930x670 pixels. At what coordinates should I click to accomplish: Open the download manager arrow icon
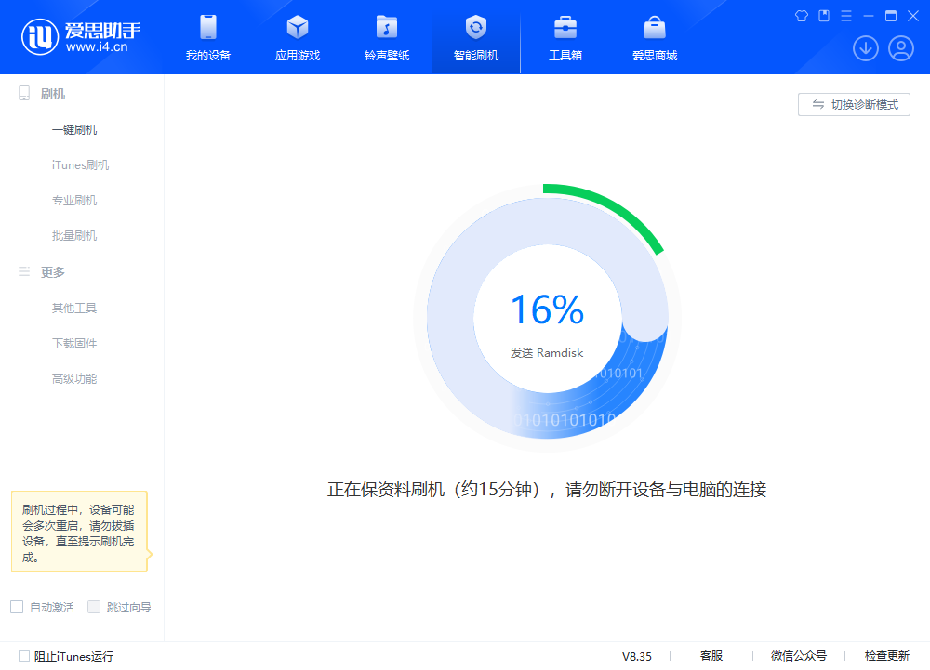tap(866, 48)
